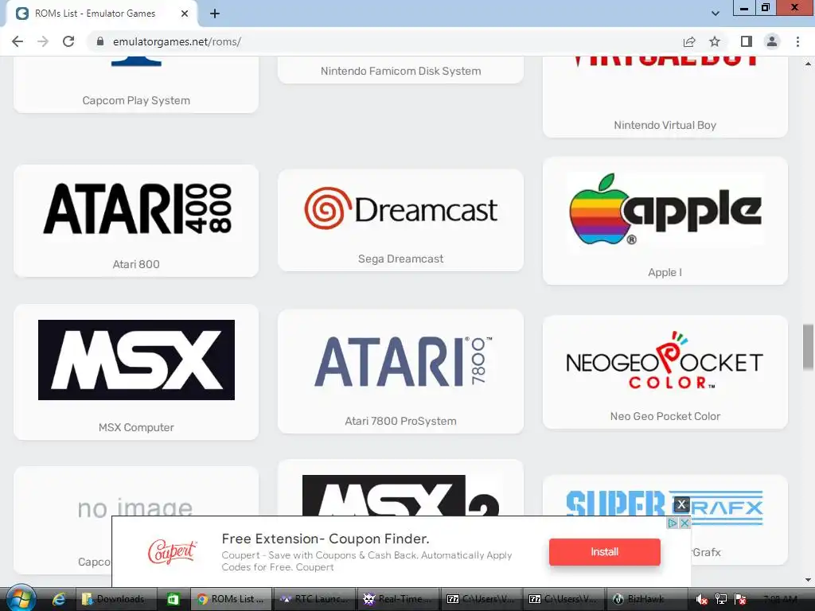The height and width of the screenshot is (611, 815).
Task: Open the Nintendo Famicom Disk System link
Action: tap(401, 71)
